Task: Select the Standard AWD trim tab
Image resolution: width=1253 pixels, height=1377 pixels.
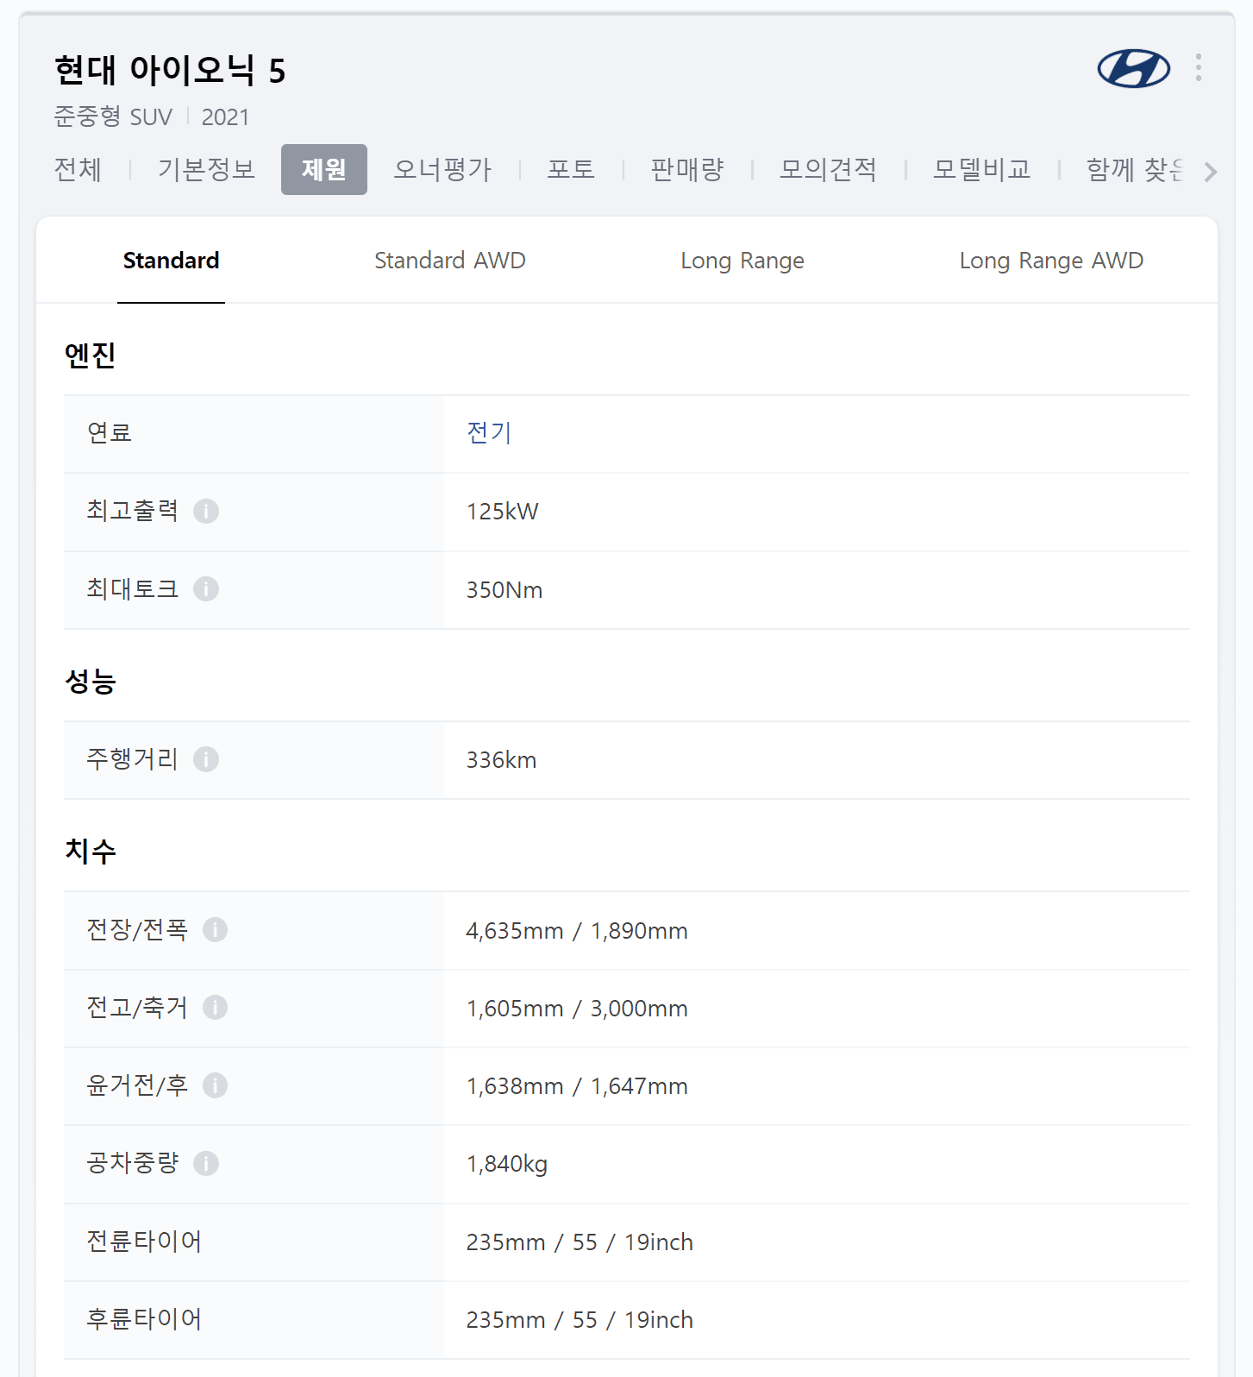Action: [x=450, y=261]
